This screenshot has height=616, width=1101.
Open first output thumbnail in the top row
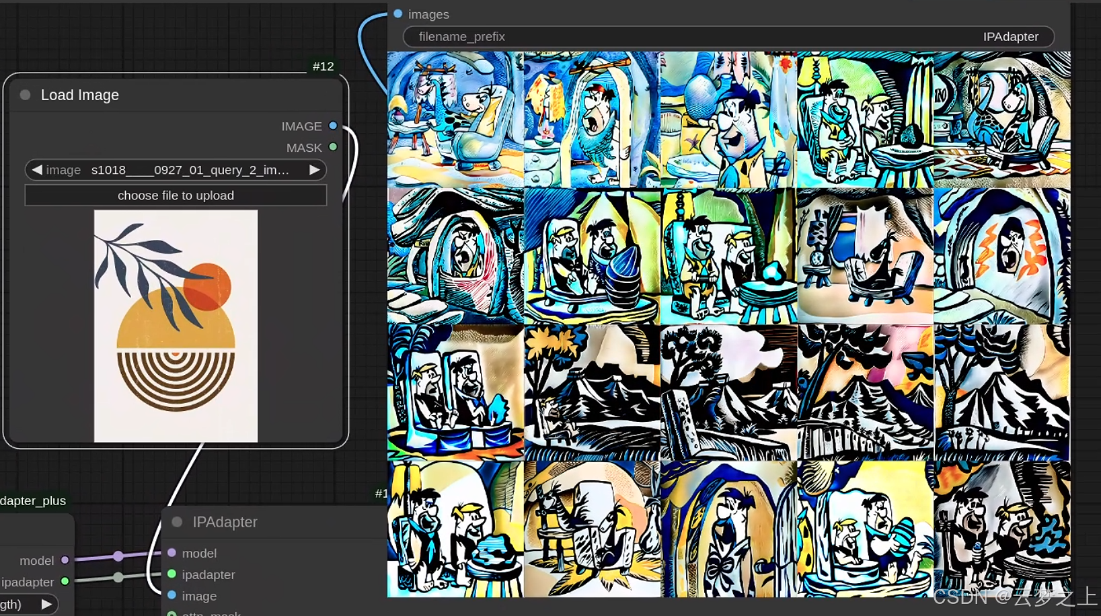click(x=455, y=120)
